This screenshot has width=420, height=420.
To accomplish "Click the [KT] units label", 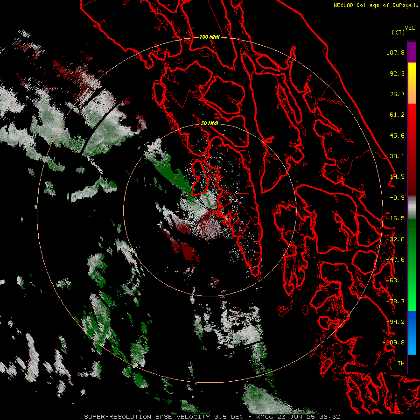I will (x=399, y=32).
